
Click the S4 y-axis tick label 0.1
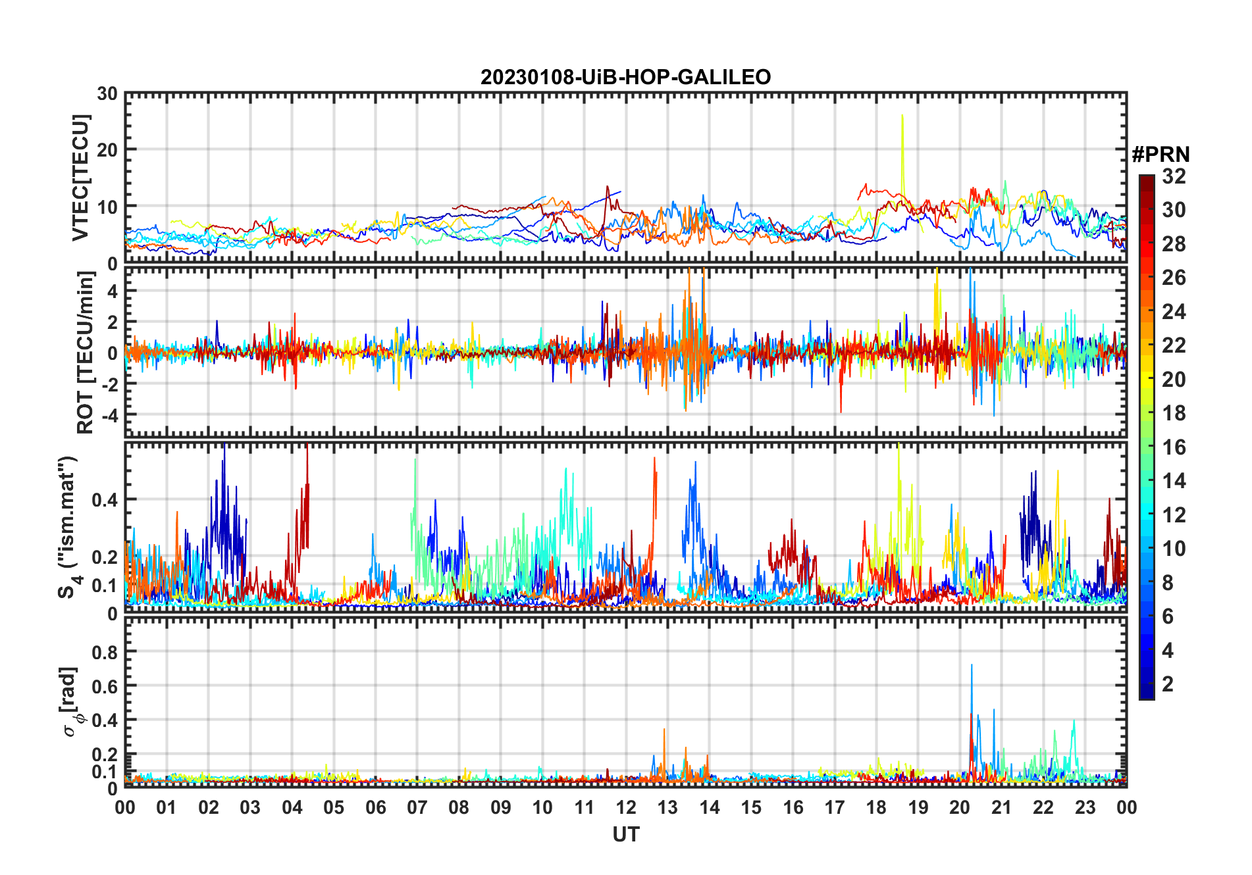[x=105, y=585]
